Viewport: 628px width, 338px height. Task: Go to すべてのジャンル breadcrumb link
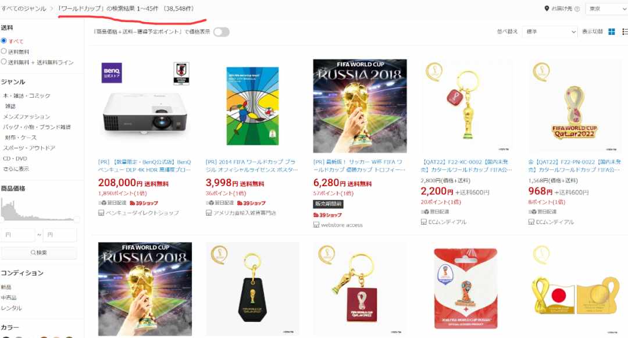click(x=23, y=8)
